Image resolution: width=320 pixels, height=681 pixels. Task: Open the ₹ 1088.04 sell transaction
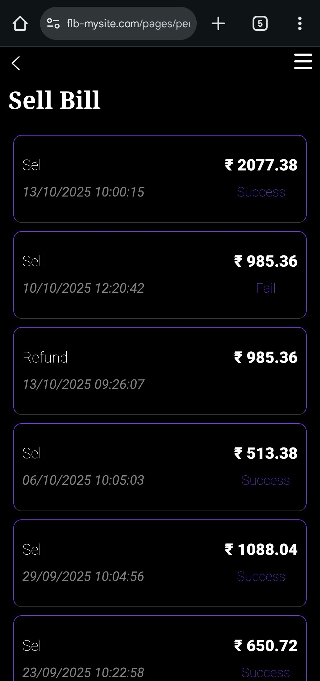[x=160, y=563]
